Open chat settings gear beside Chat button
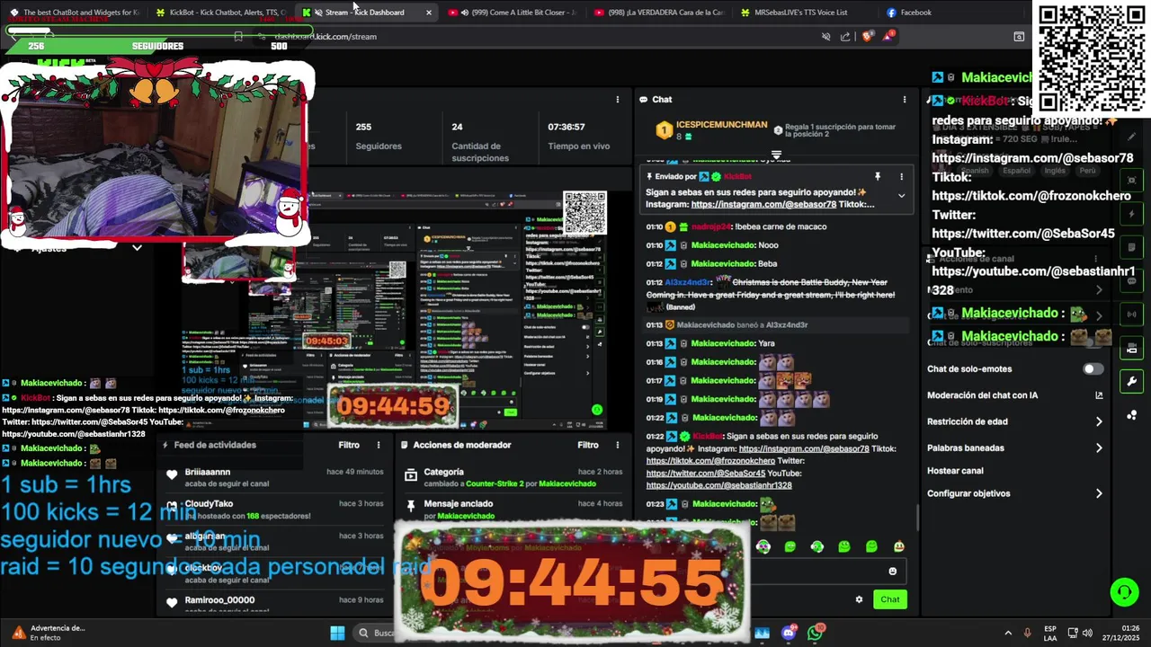 pyautogui.click(x=859, y=599)
